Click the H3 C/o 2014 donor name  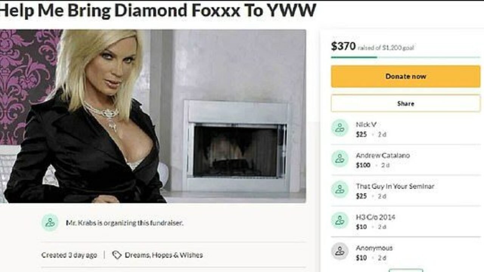click(375, 217)
